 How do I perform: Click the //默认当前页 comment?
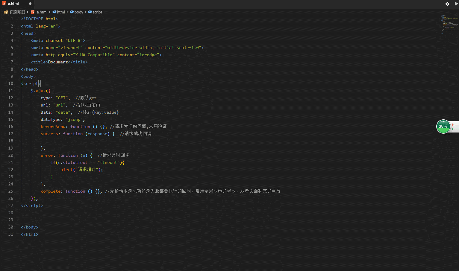pyautogui.click(x=87, y=105)
